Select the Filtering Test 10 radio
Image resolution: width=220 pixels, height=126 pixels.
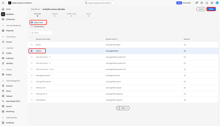pos(32,94)
